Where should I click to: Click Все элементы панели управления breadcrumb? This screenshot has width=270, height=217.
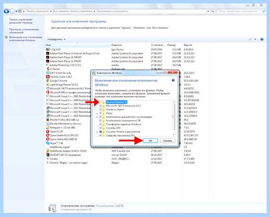point(72,11)
